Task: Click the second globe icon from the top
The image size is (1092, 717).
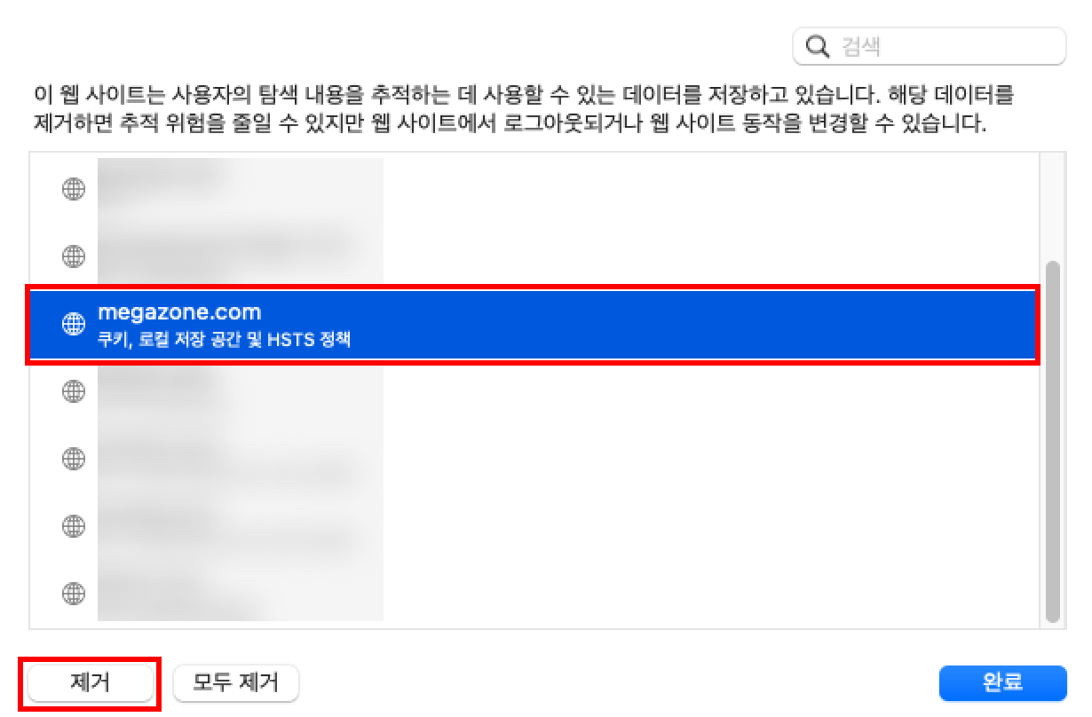Action: coord(73,256)
